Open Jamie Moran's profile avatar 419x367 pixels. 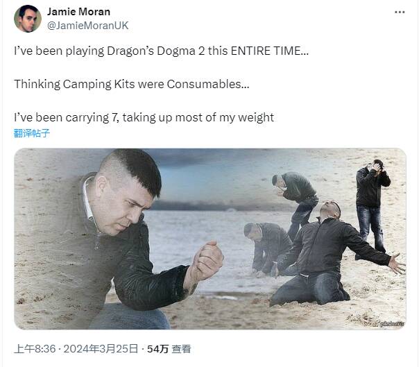click(28, 19)
